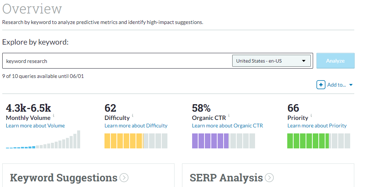Click the yellow Difficulty score bar
The image size is (382, 187).
(x=136, y=141)
